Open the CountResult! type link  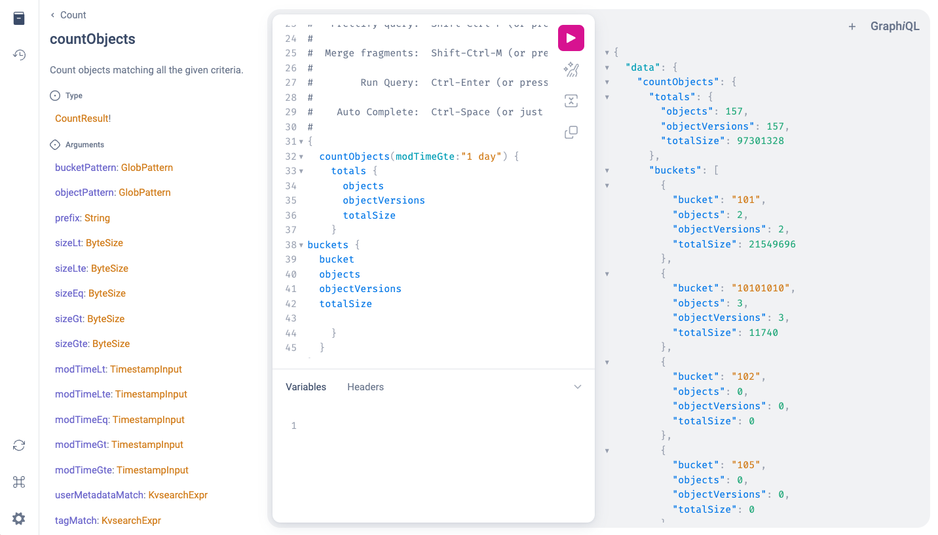83,119
